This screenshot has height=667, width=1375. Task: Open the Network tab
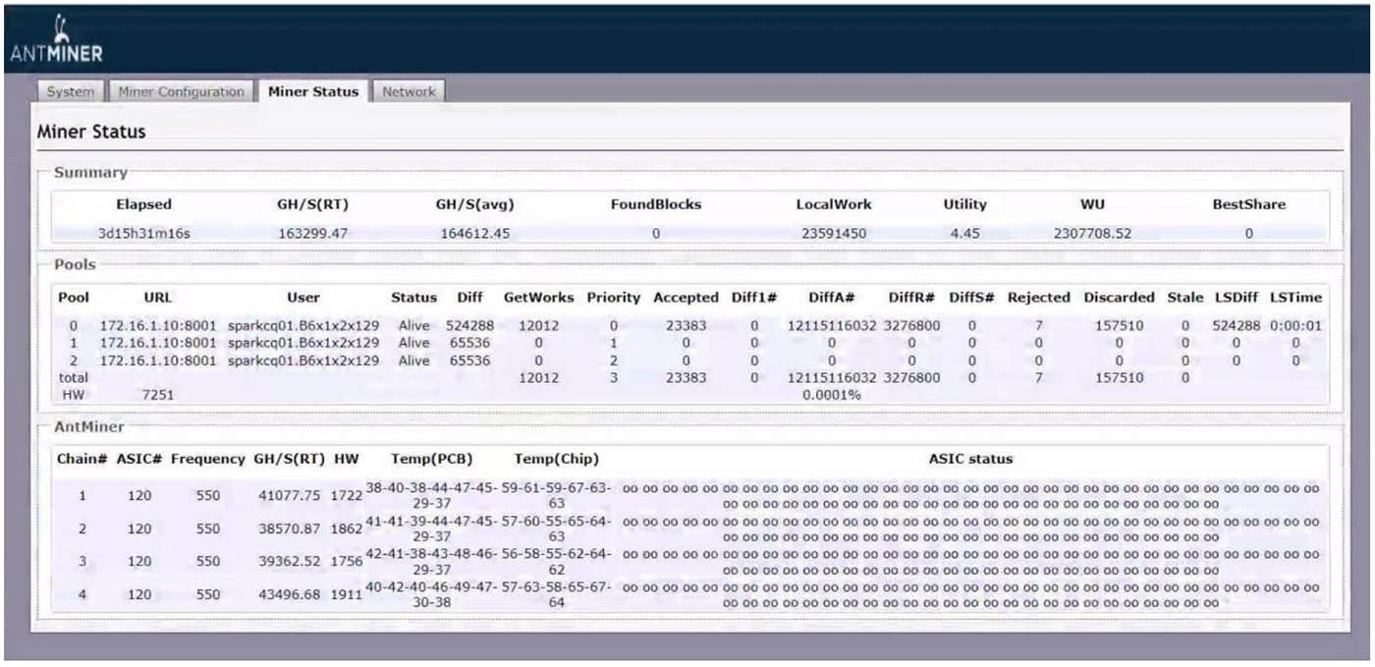pos(409,91)
